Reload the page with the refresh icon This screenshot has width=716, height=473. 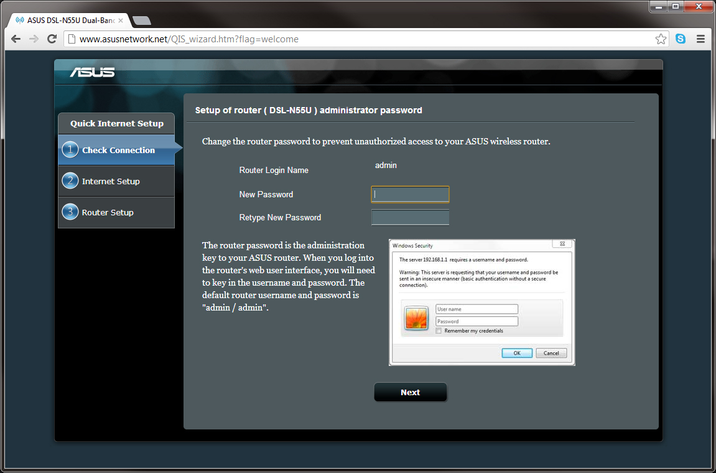pos(52,39)
